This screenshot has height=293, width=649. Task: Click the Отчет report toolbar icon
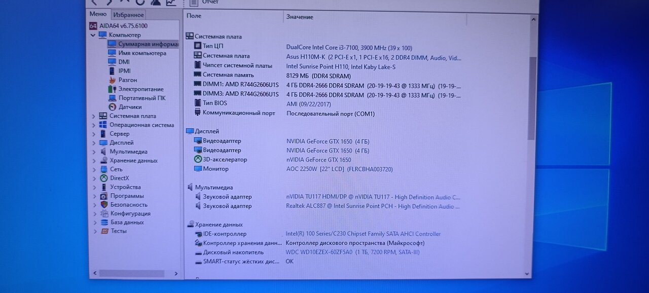click(193, 3)
